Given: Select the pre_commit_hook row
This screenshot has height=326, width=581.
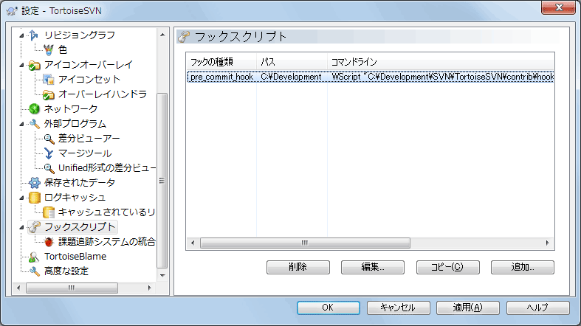Looking at the screenshot, I should (370, 77).
